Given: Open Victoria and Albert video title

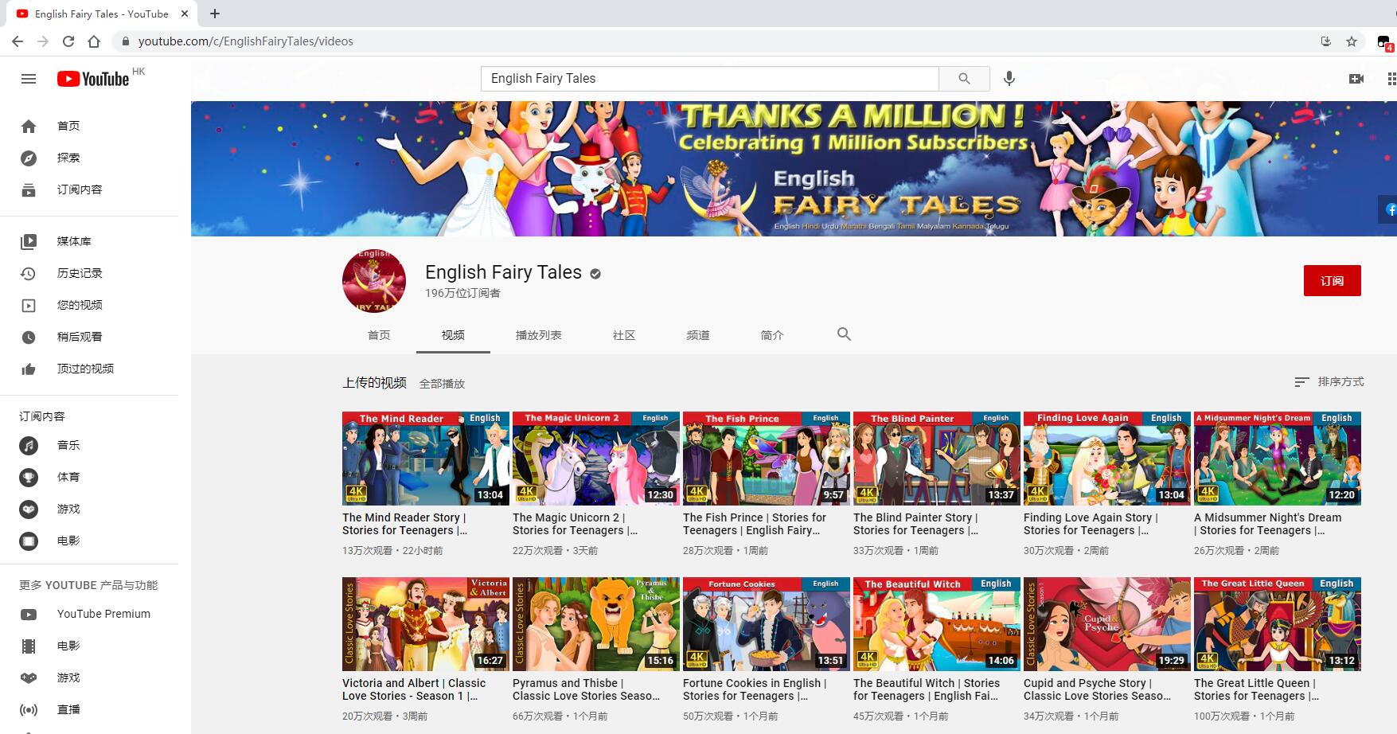Looking at the screenshot, I should pyautogui.click(x=414, y=689).
